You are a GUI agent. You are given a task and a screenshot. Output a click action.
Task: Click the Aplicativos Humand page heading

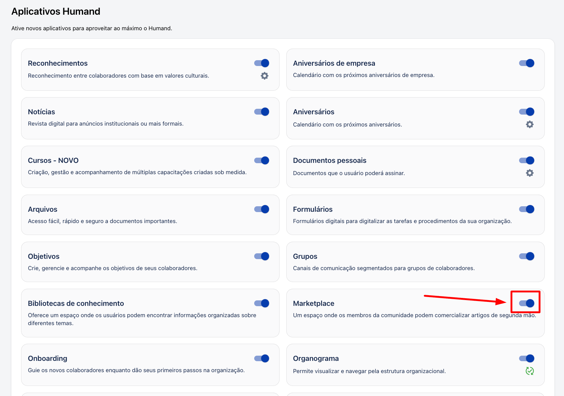coord(56,11)
